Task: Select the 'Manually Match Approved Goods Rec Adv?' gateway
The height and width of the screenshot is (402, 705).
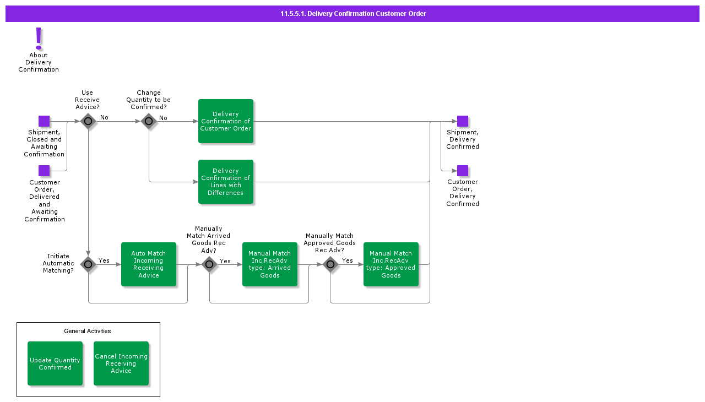Action: pos(330,264)
